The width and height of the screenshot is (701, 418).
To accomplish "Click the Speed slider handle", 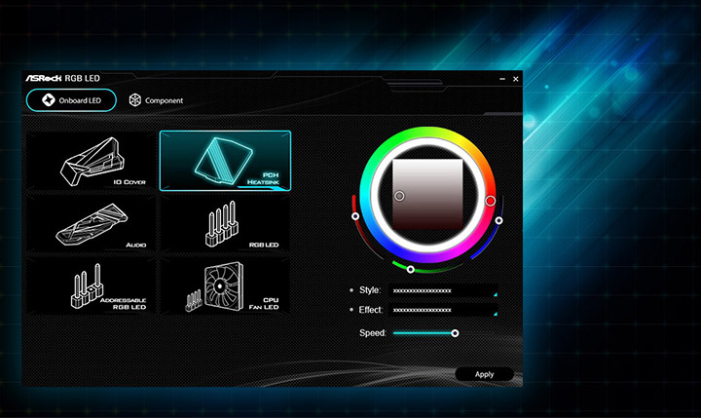I will (x=455, y=333).
